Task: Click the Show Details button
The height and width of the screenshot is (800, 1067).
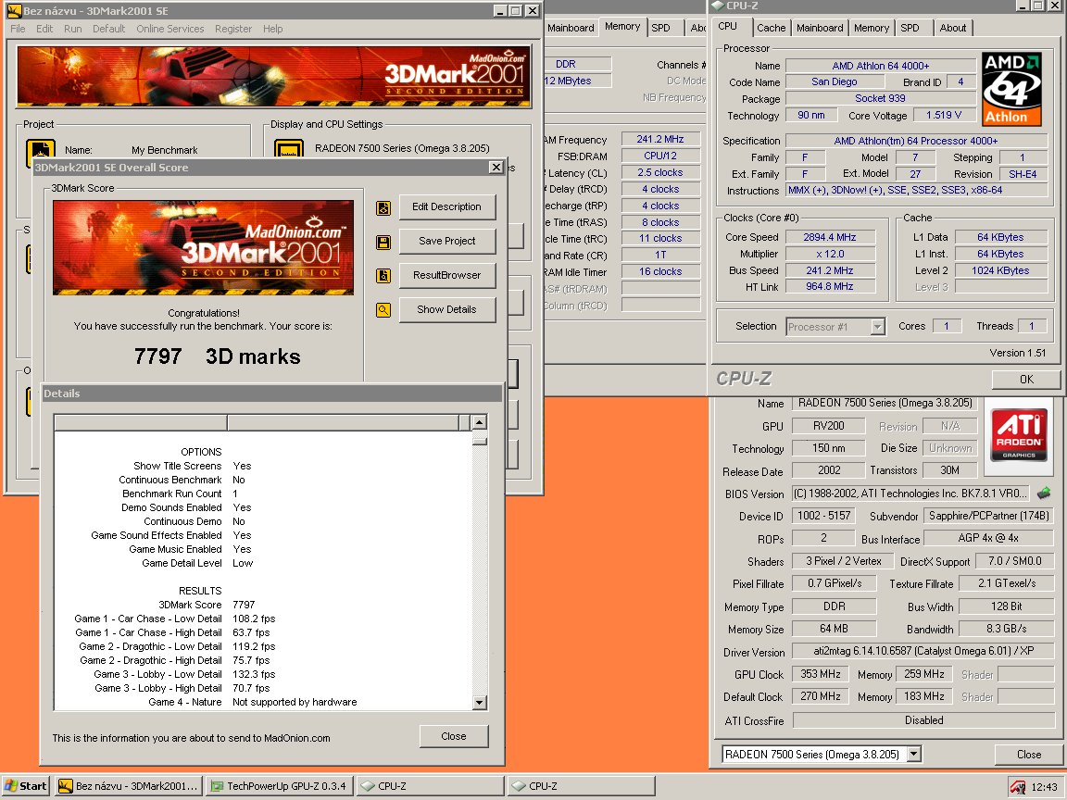Action: 446,309
